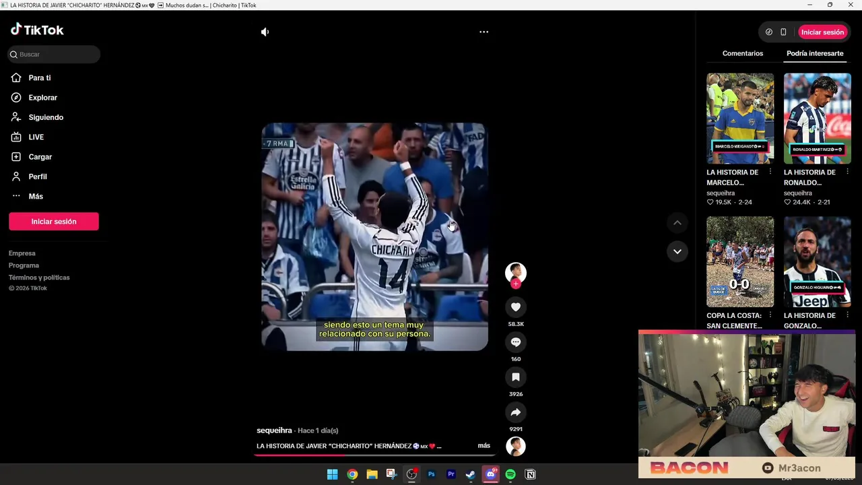Open the Windows Start menu
862x485 pixels.
pos(332,474)
